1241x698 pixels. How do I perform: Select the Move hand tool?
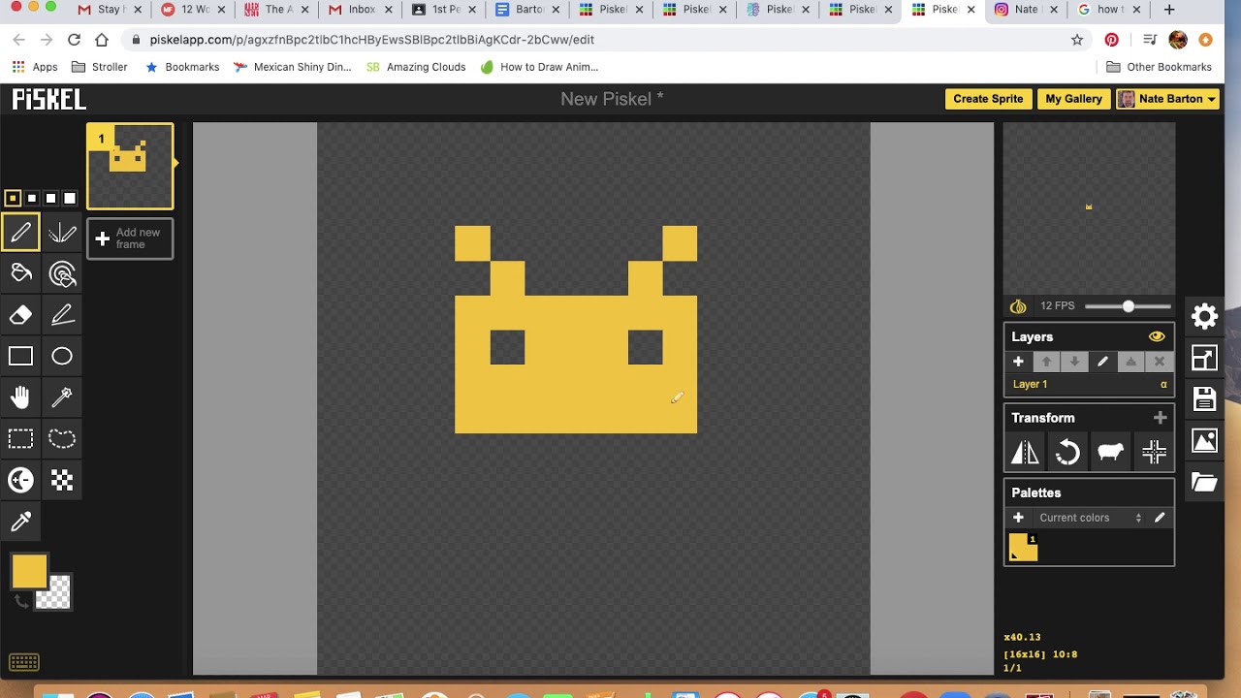click(x=20, y=397)
